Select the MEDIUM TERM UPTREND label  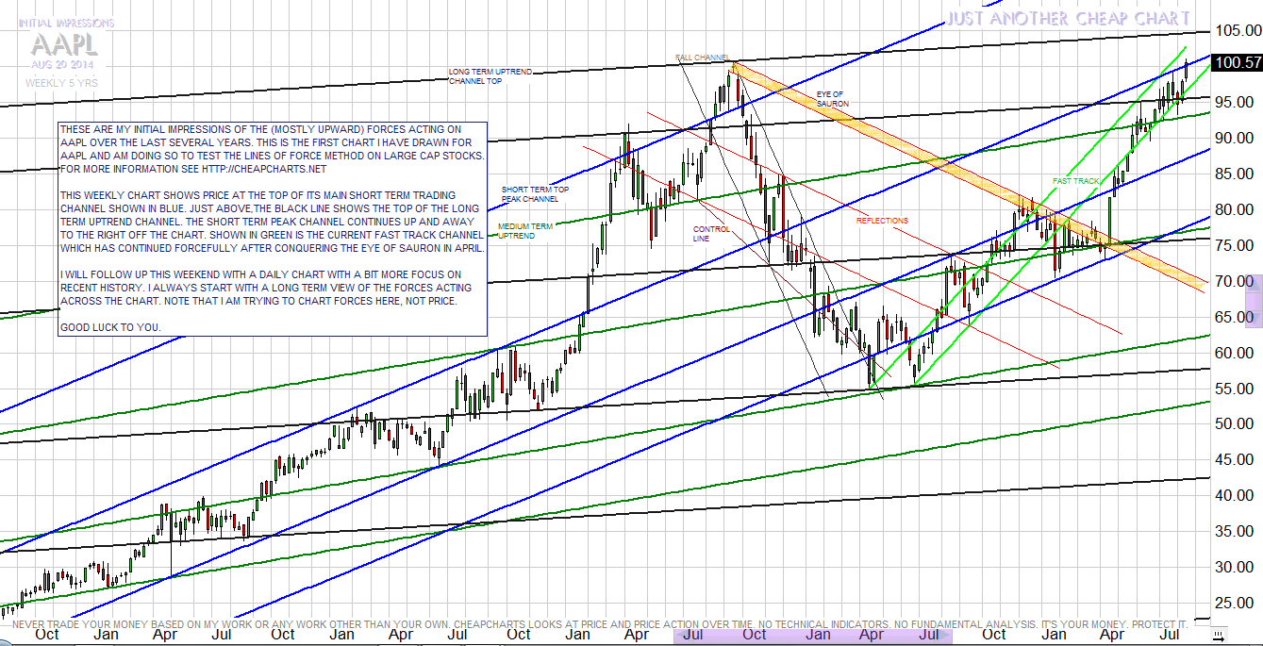coord(523,230)
